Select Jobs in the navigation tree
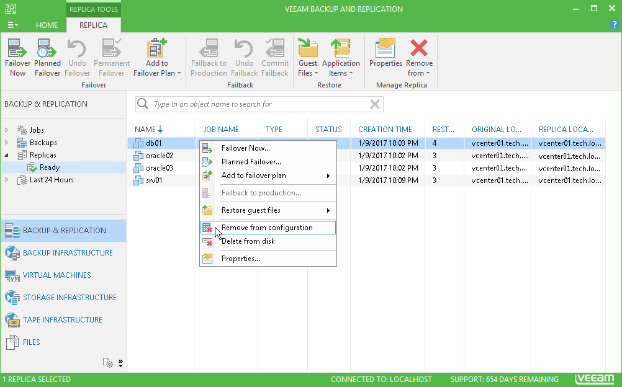This screenshot has width=622, height=387. (37, 130)
